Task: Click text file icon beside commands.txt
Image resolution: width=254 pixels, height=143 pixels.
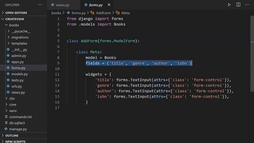Action: click(6, 116)
